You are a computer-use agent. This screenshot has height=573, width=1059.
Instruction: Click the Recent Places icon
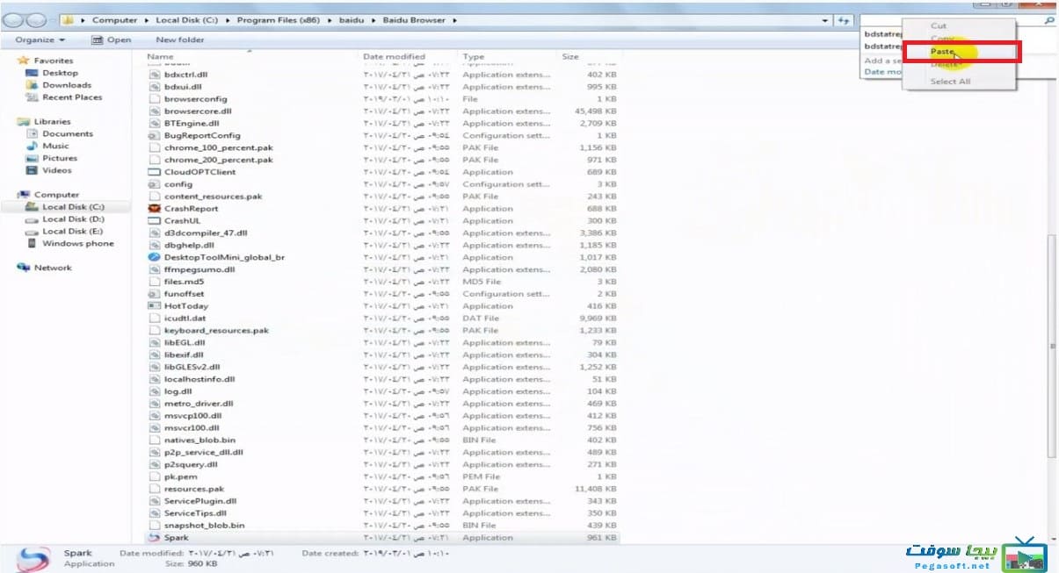33,97
